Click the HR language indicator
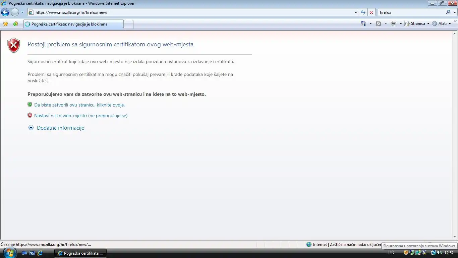The image size is (458, 258). click(x=391, y=252)
